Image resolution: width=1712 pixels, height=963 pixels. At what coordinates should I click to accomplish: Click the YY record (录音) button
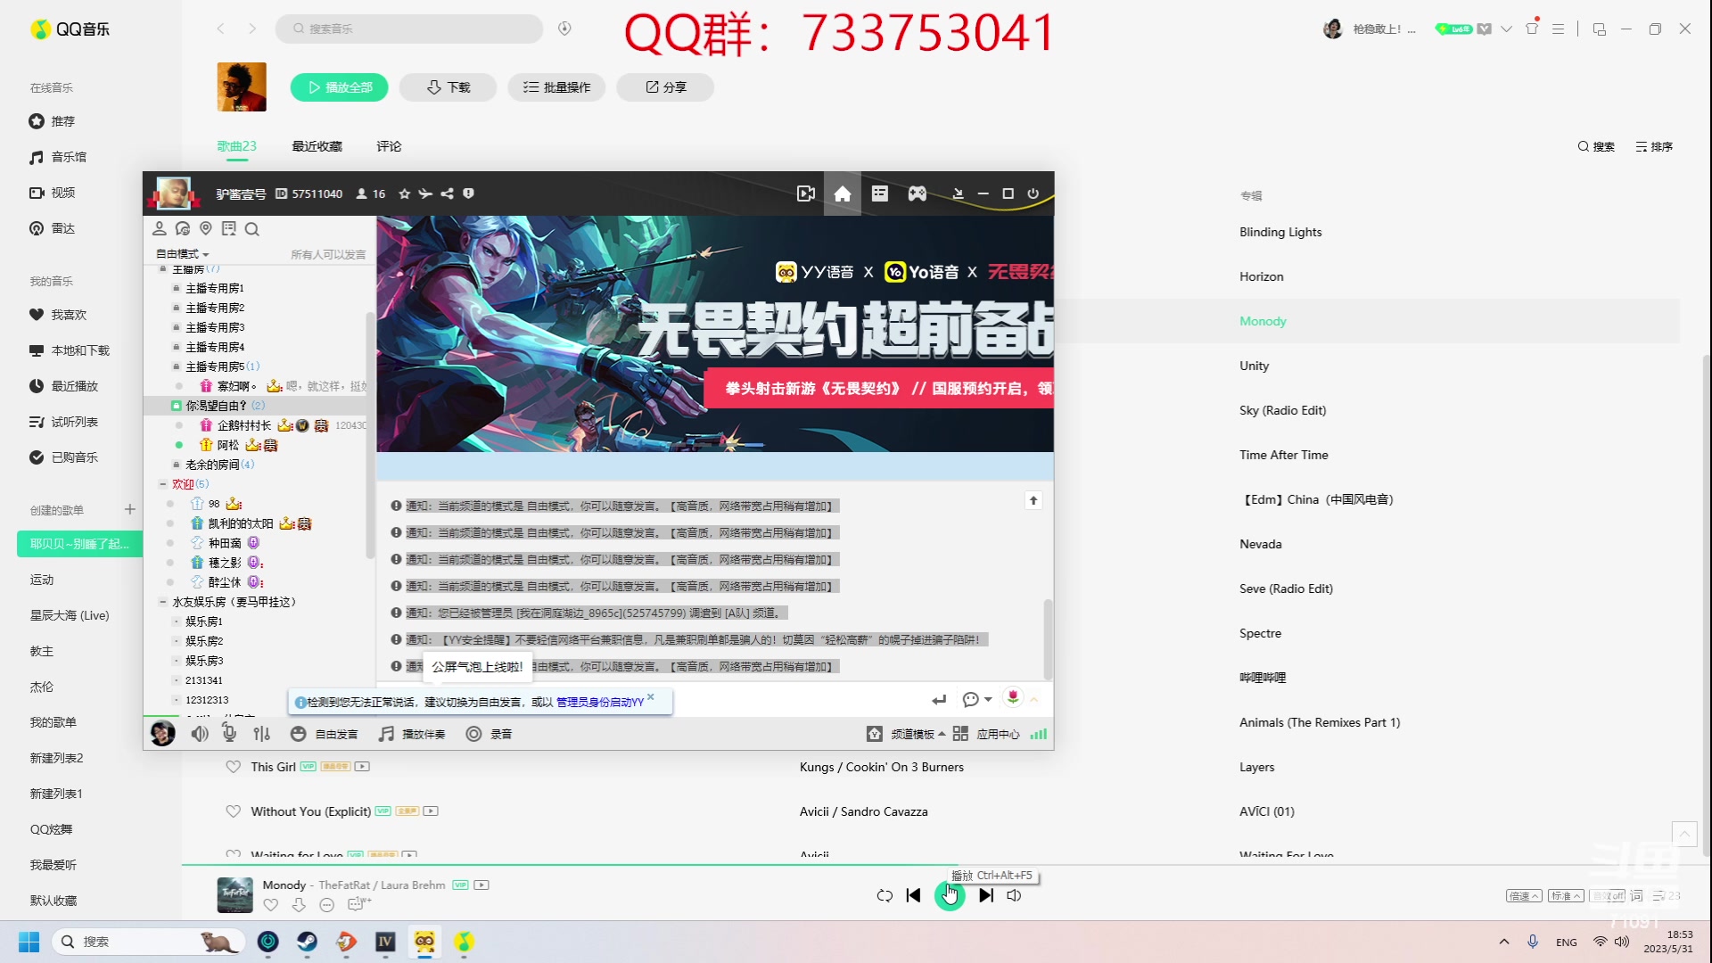point(489,734)
